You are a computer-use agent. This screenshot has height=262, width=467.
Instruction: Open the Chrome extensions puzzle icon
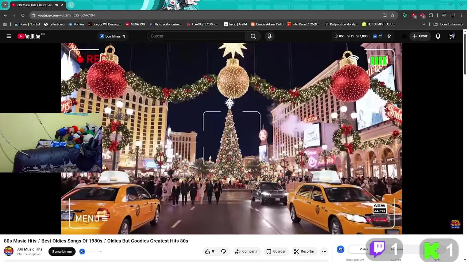click(x=431, y=15)
